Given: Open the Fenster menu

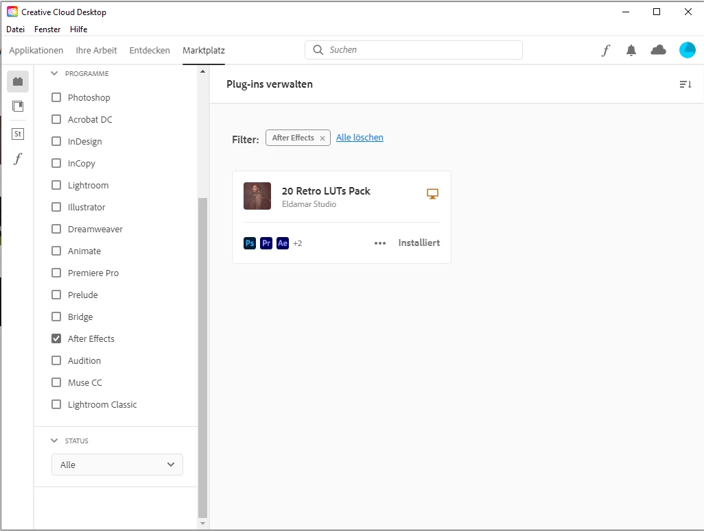Looking at the screenshot, I should click(x=47, y=29).
